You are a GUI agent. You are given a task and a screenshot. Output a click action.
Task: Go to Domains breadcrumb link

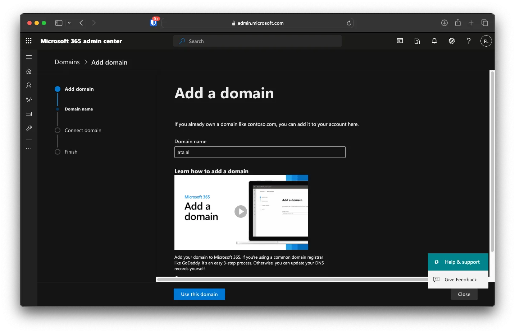67,62
